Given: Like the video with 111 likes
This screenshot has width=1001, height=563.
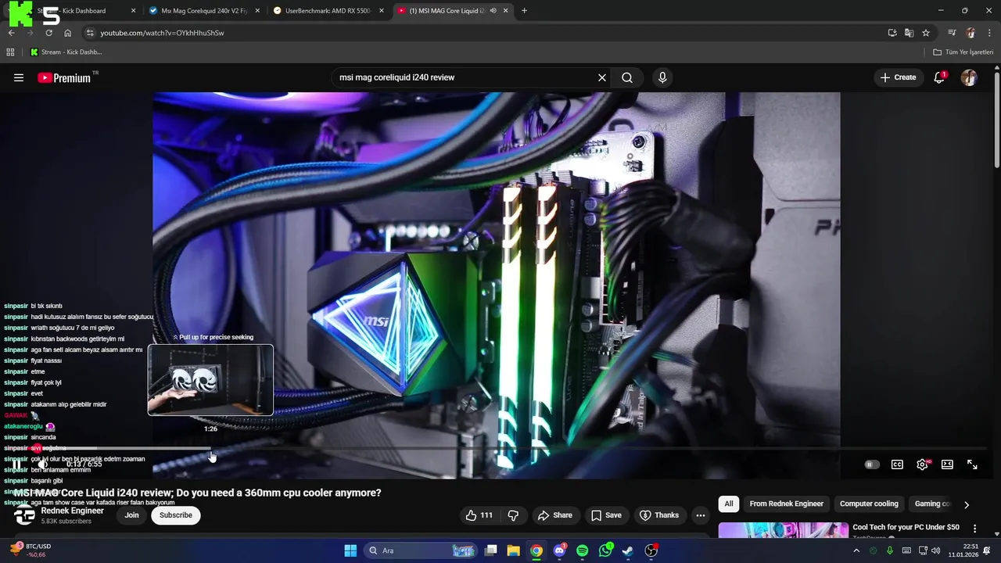Looking at the screenshot, I should pos(479,515).
